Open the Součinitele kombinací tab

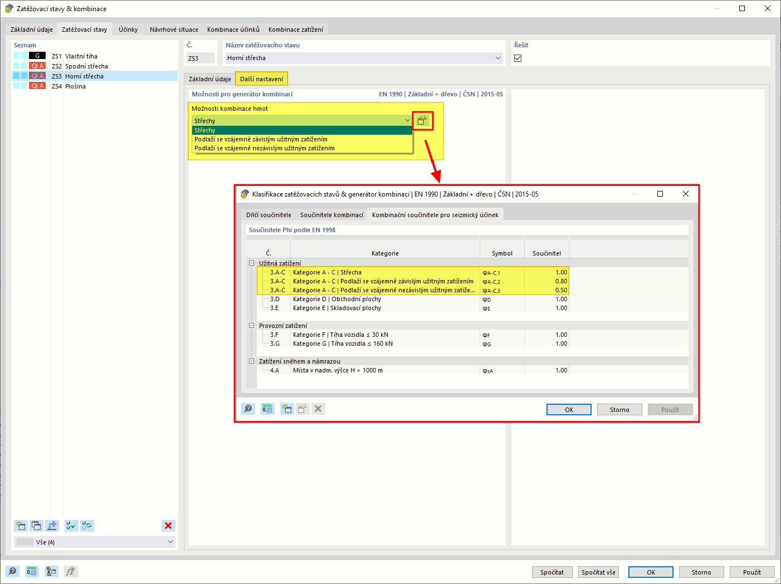[x=332, y=215]
